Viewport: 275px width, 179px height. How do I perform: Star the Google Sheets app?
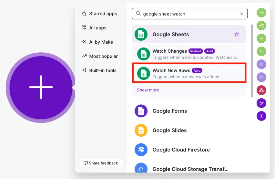237,34
